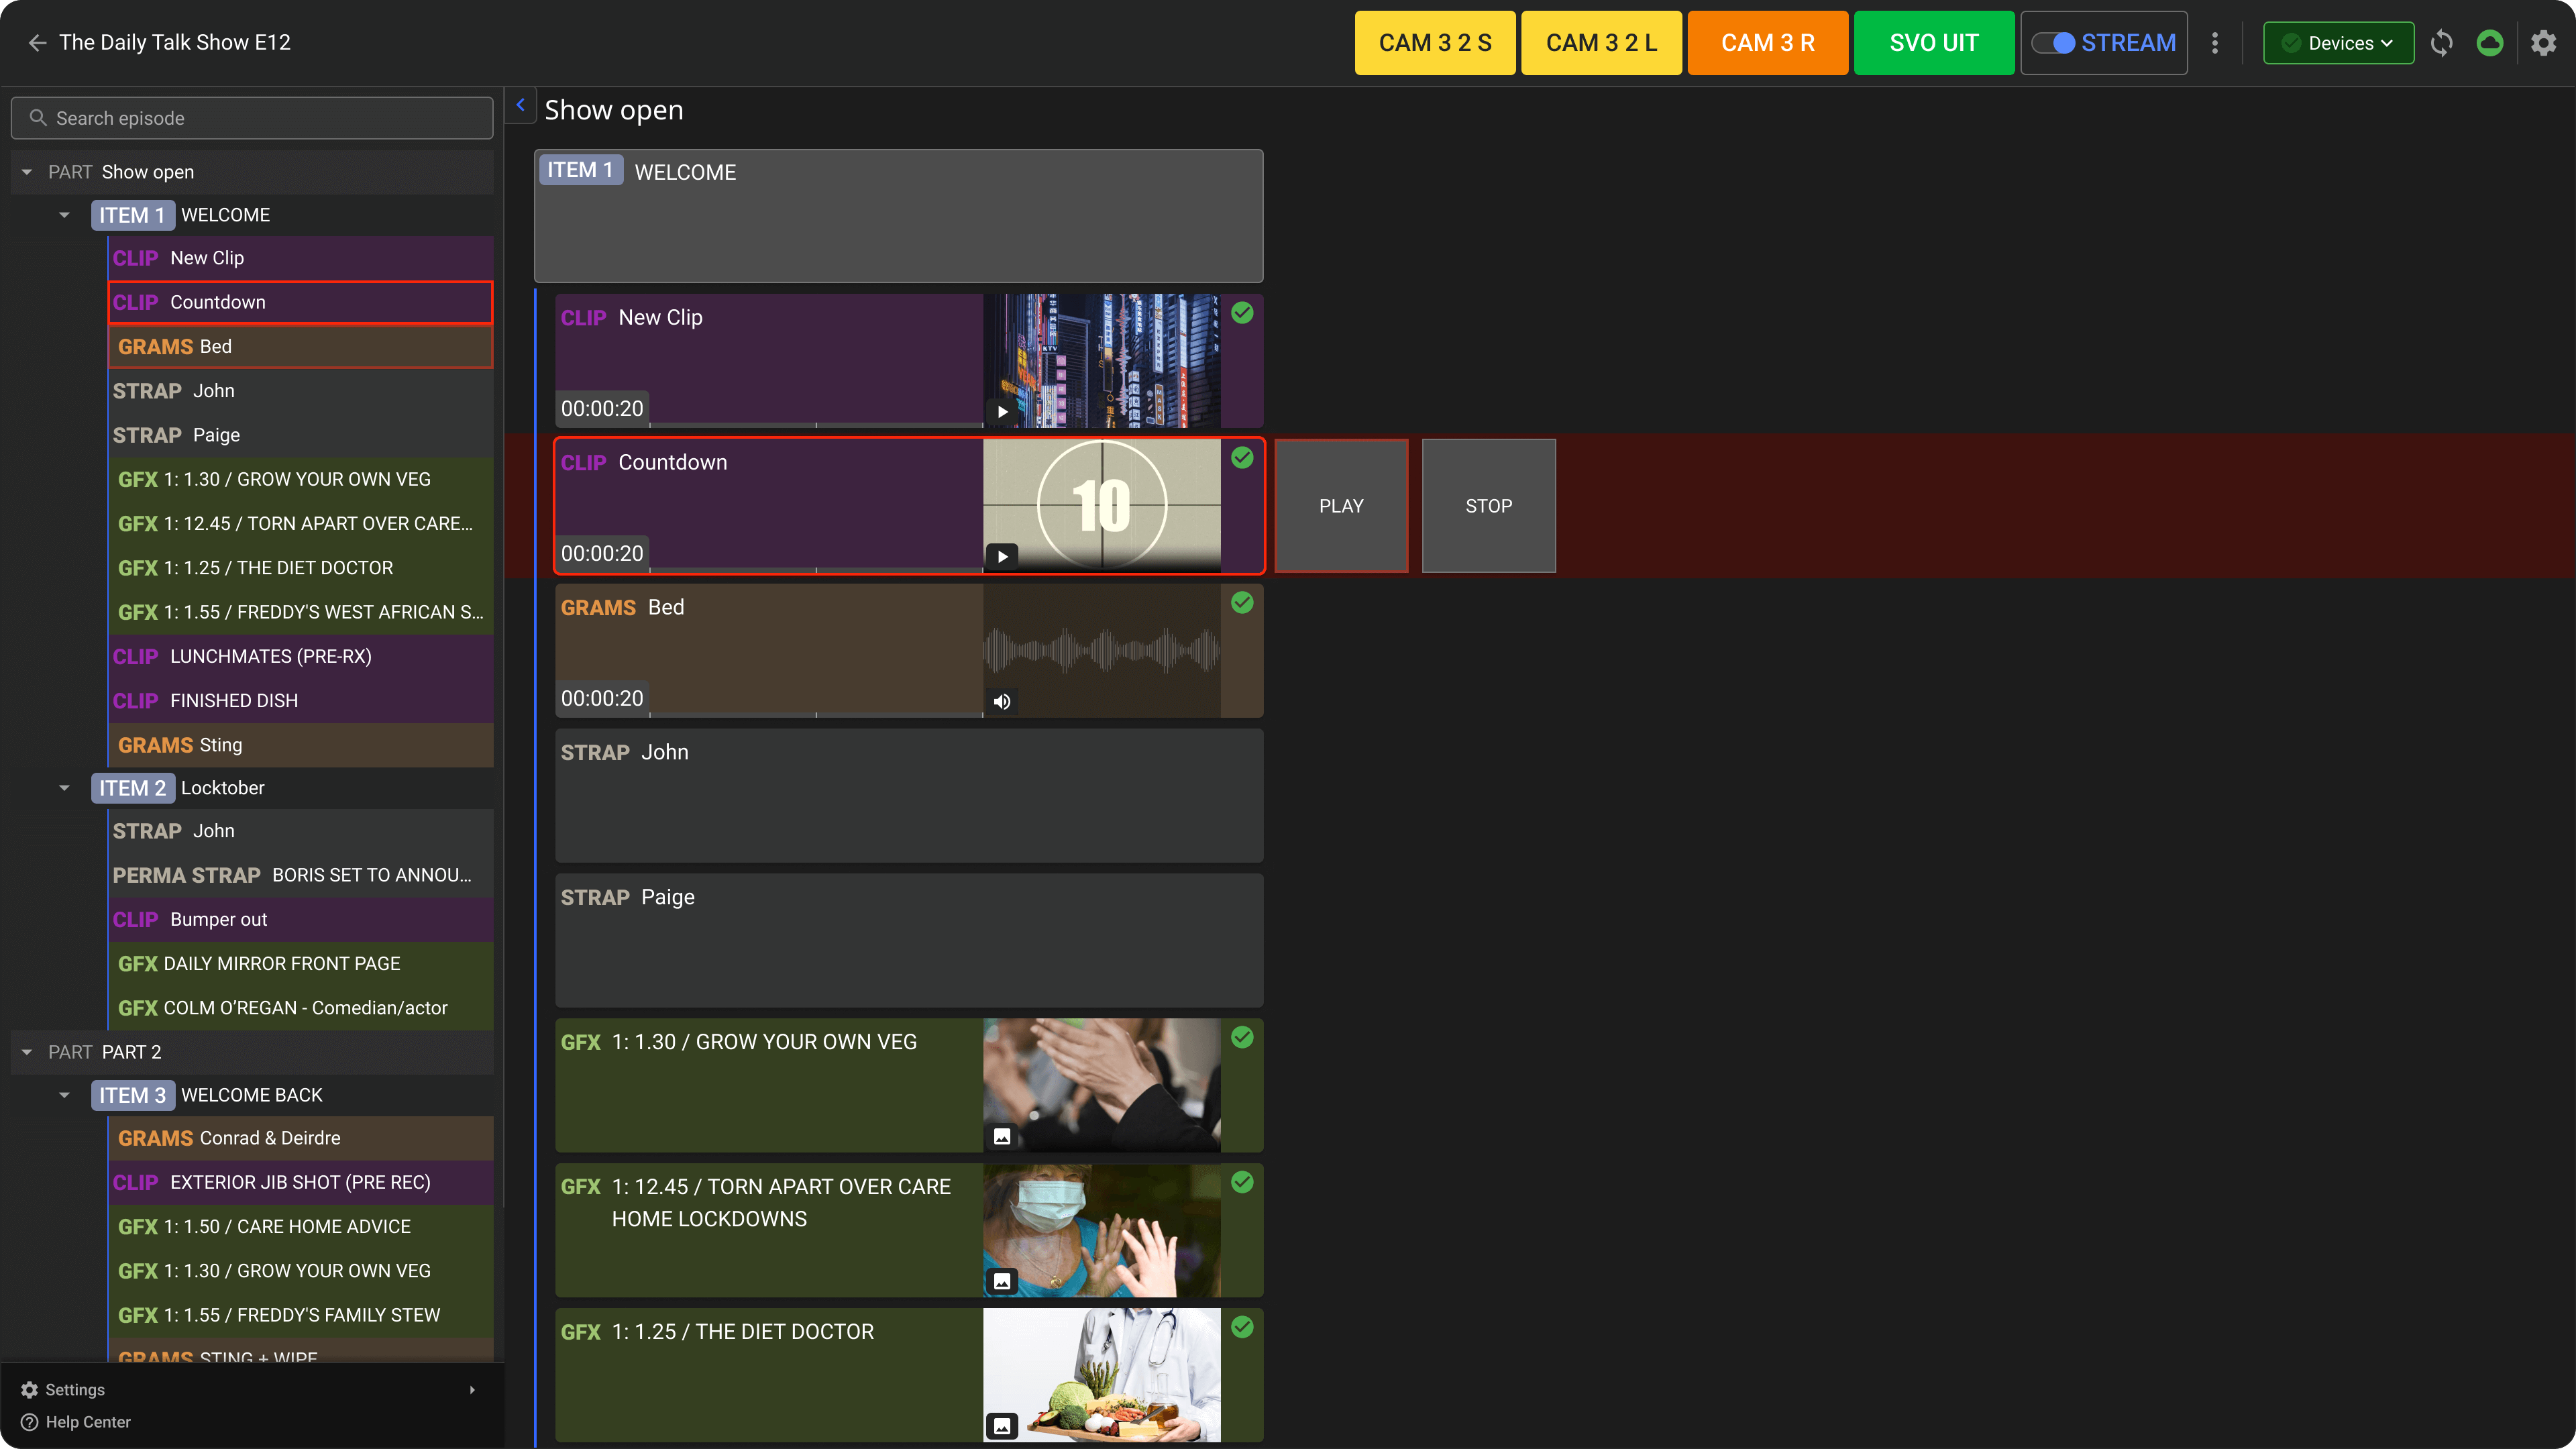Click the green check on TORN APART card

1242,1183
